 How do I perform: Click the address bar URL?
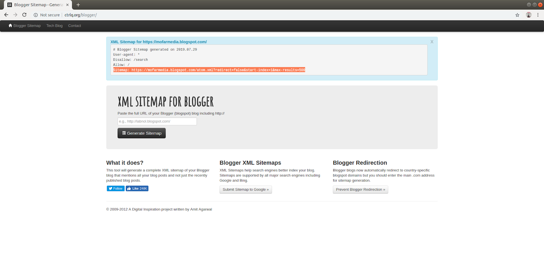(x=81, y=15)
